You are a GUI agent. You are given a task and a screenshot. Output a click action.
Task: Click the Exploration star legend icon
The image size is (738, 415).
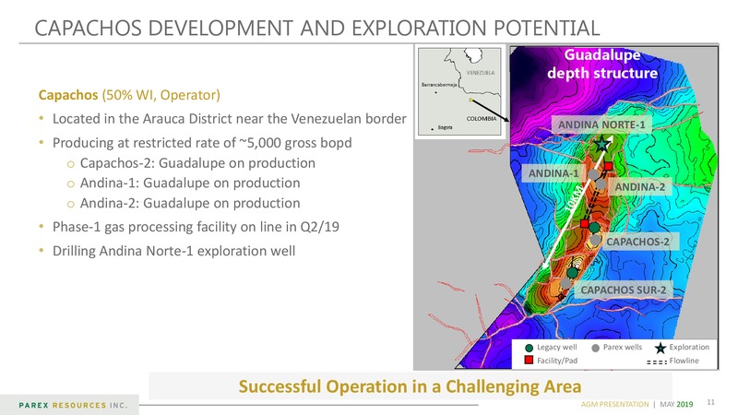tap(661, 348)
